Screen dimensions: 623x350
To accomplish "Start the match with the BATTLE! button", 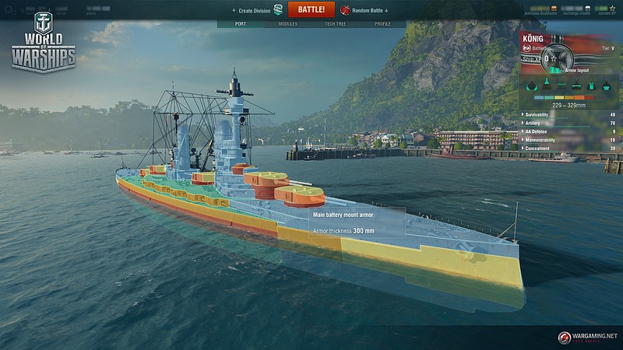I will pyautogui.click(x=311, y=9).
